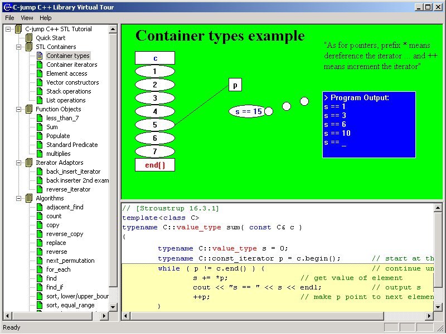The width and height of the screenshot is (446, 334).
Task: Click the code pane scroll left arrow
Action: pyautogui.click(x=126, y=316)
